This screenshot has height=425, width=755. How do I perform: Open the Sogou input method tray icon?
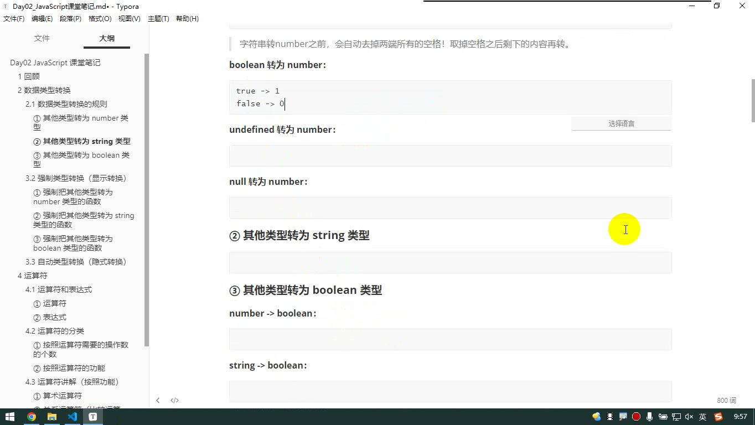click(x=718, y=417)
